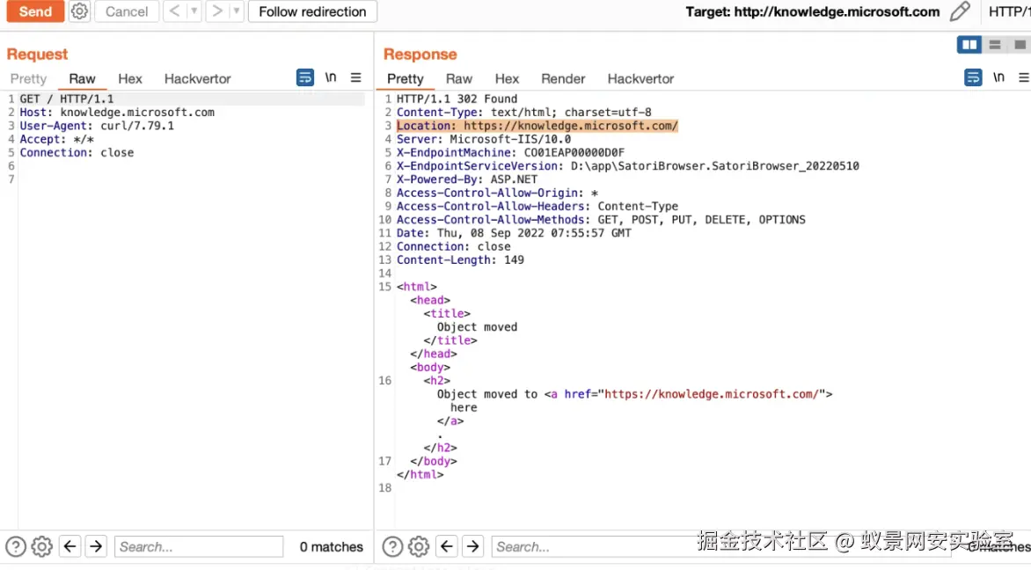Screen dimensions: 1031x570
Task: Click the Send button
Action: [35, 11]
